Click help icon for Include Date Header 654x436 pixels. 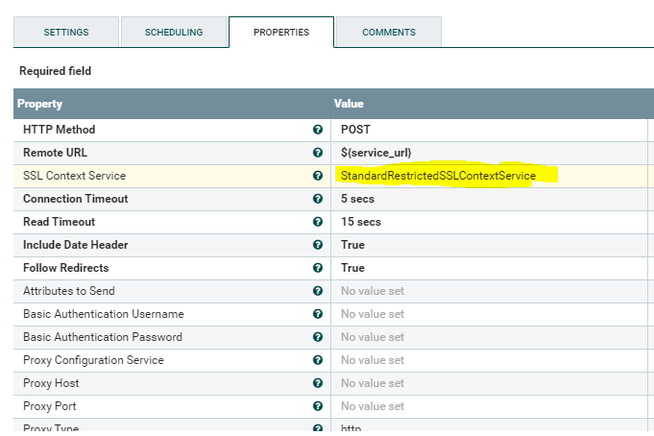click(317, 245)
